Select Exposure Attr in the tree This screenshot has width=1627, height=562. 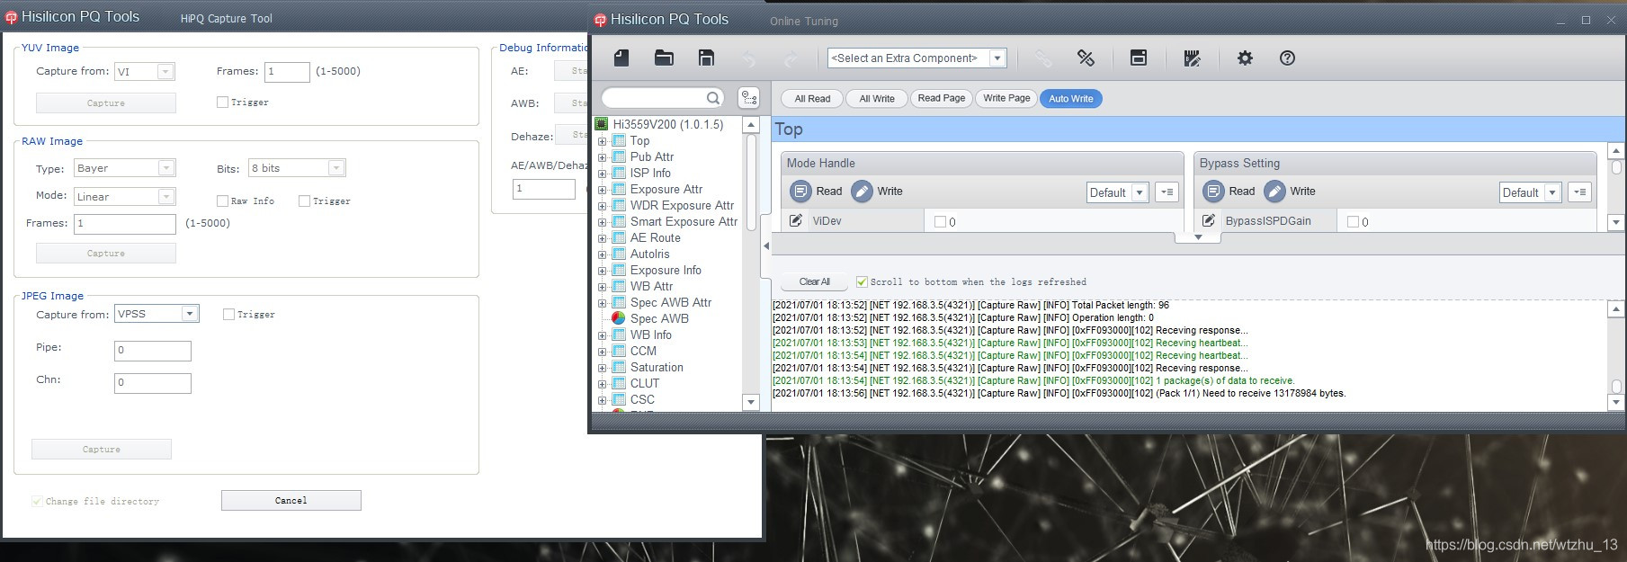pos(666,190)
